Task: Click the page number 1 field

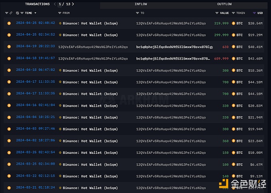Action: 60,4
